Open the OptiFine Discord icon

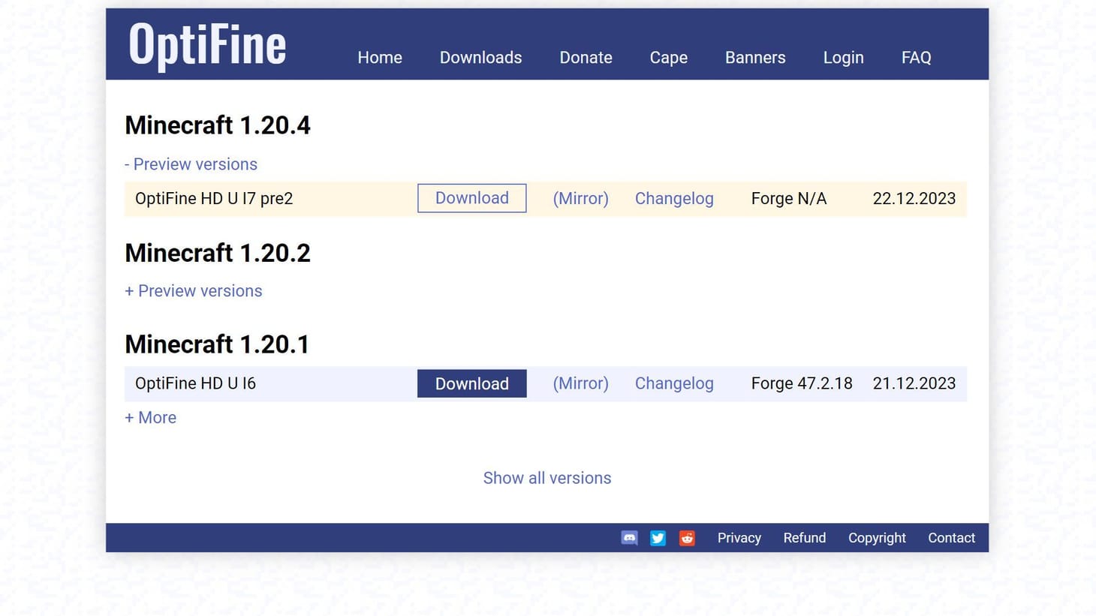628,538
